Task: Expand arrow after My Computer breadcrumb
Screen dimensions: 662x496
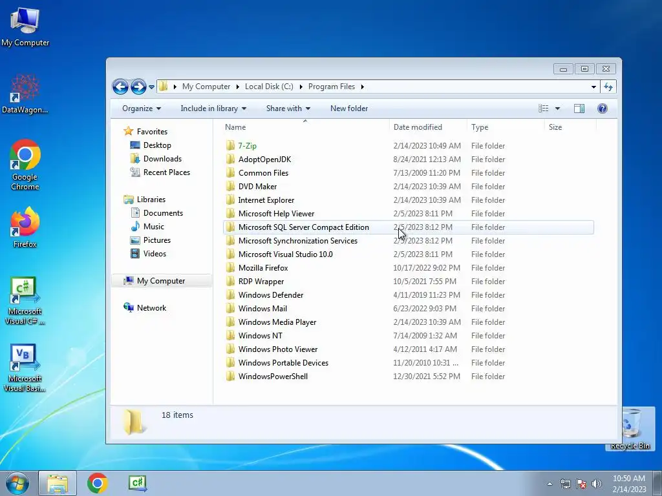Action: 237,87
